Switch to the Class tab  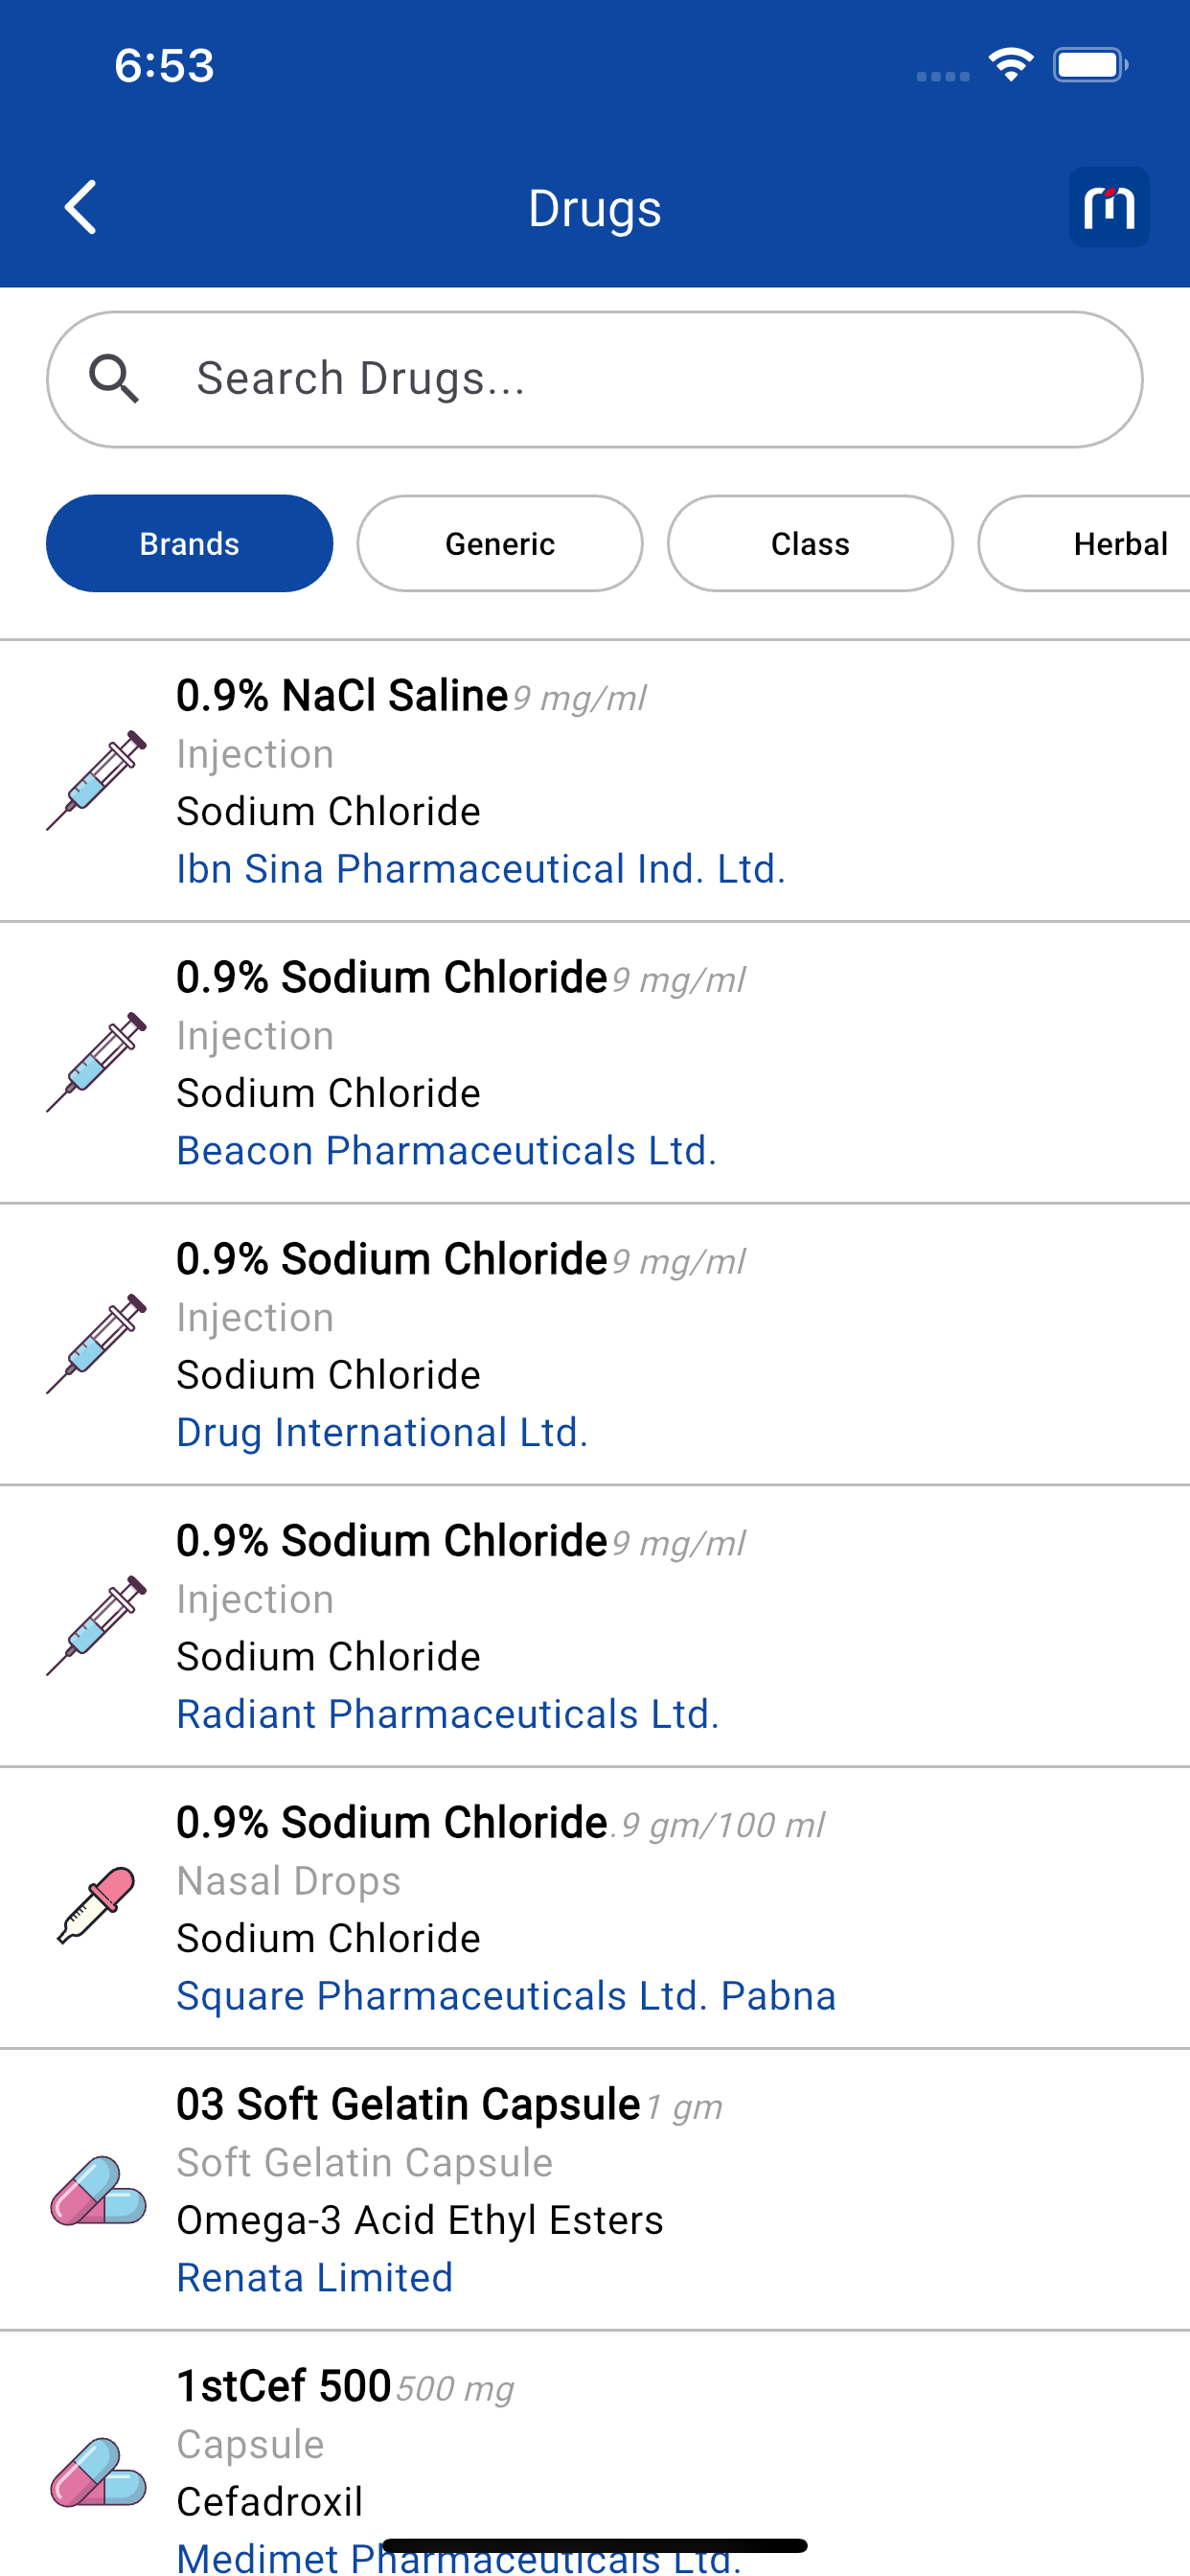point(810,543)
